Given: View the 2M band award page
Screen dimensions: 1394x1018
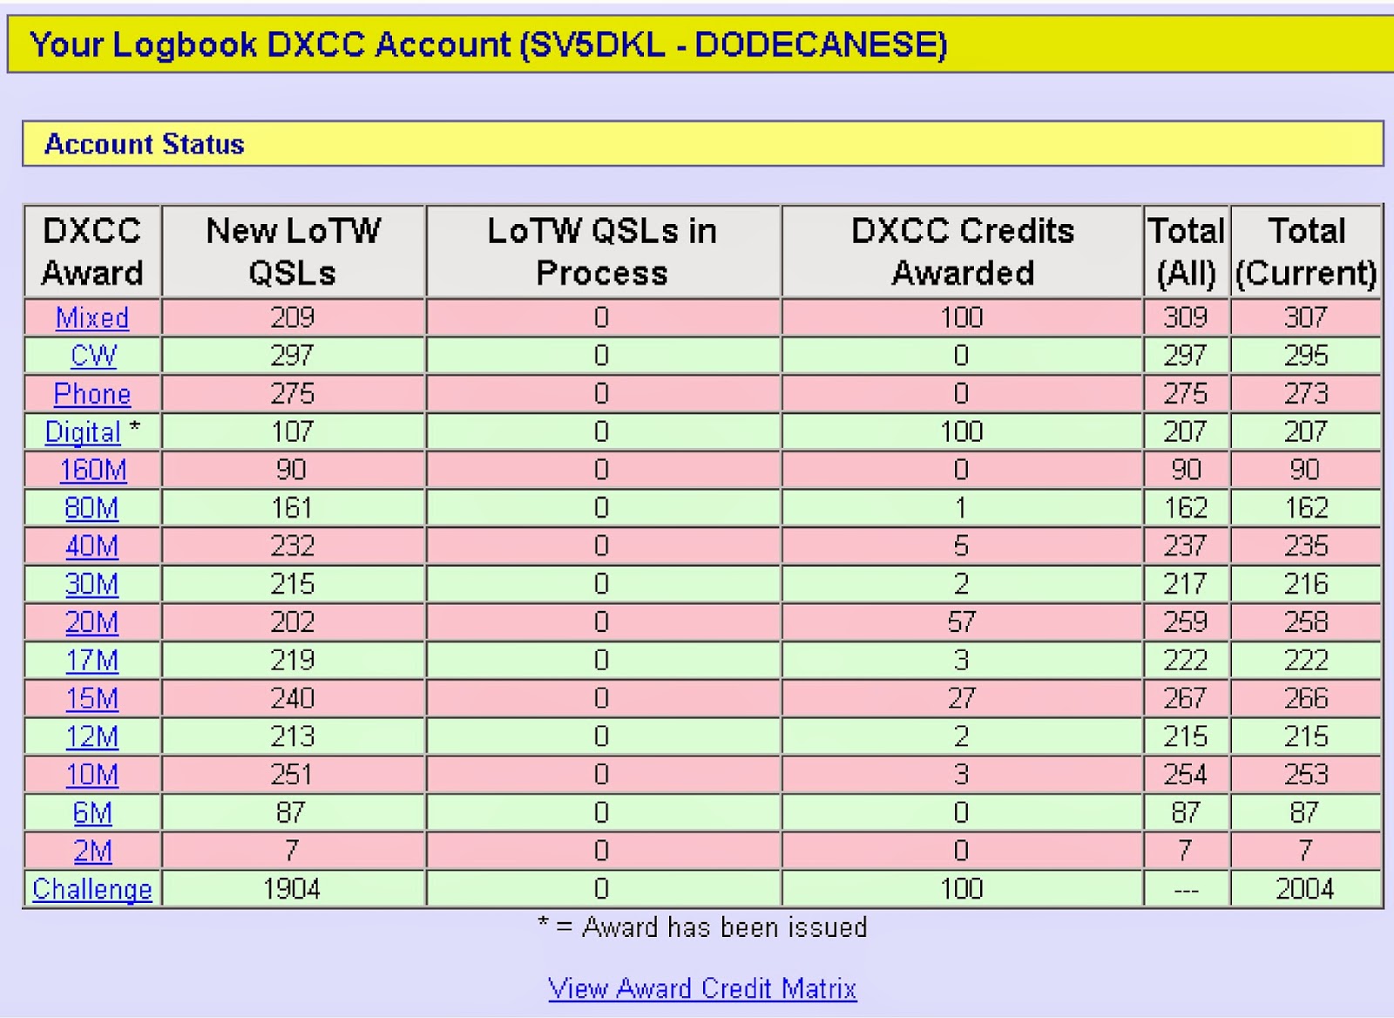Looking at the screenshot, I should pos(91,851).
